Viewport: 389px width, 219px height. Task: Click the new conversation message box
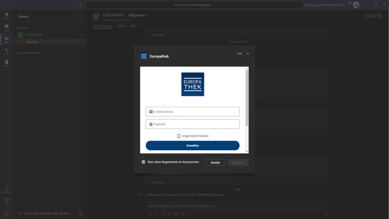coord(237,206)
